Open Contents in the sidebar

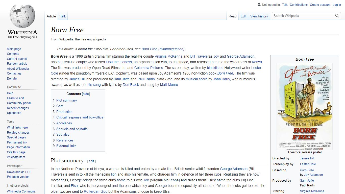pyautogui.click(x=13, y=54)
